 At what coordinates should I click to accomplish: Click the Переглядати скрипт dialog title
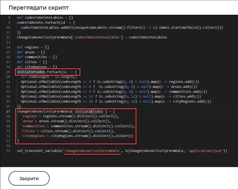coord(39,7)
